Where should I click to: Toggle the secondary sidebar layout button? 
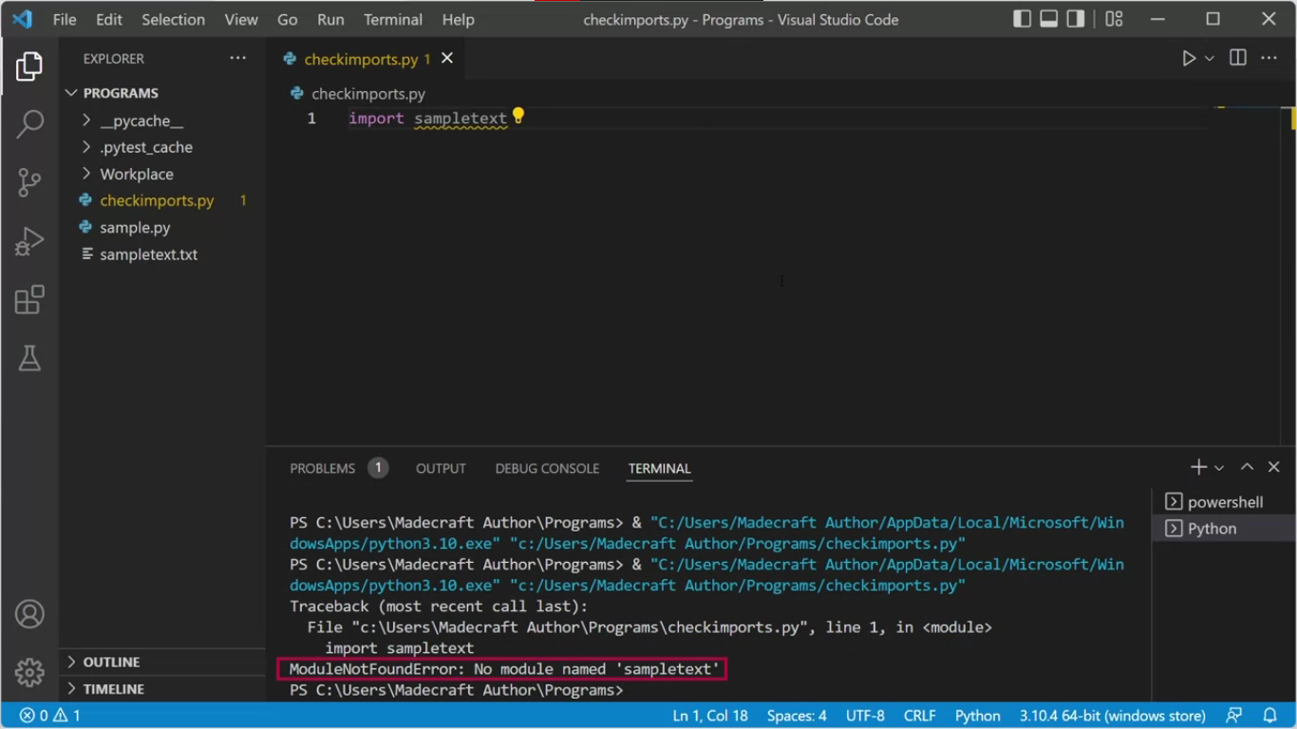point(1076,19)
